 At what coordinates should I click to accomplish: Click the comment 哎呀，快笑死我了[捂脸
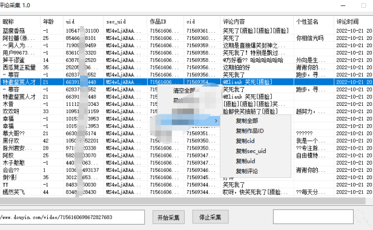[255, 192]
